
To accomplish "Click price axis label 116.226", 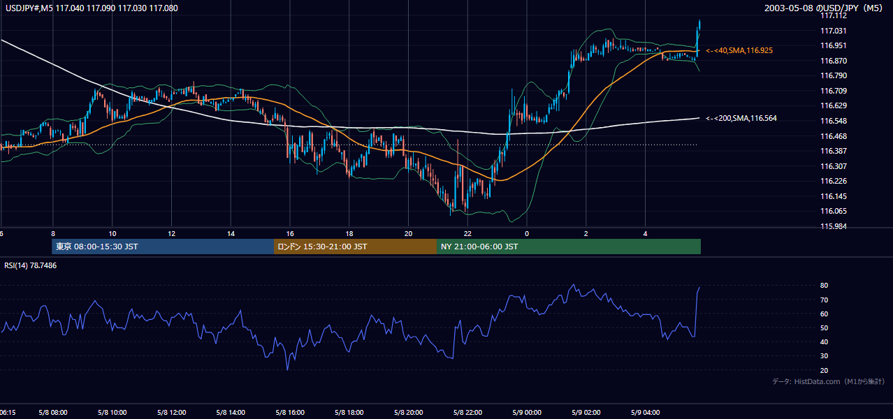I will 834,181.
